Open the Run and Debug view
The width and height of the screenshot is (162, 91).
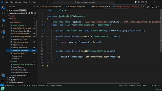click(x=3, y=26)
